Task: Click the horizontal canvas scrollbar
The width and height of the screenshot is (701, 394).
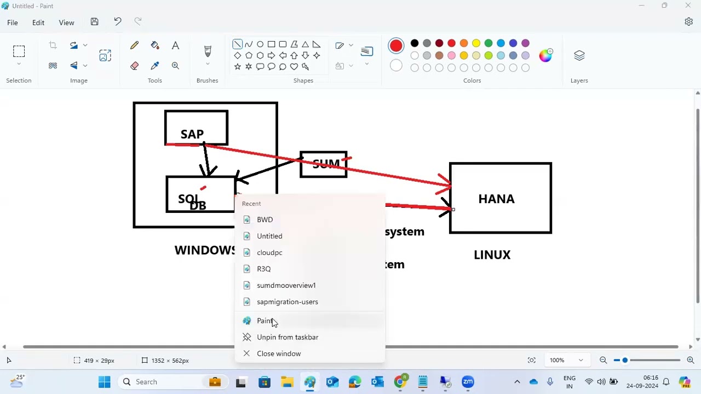Action: coord(350,346)
